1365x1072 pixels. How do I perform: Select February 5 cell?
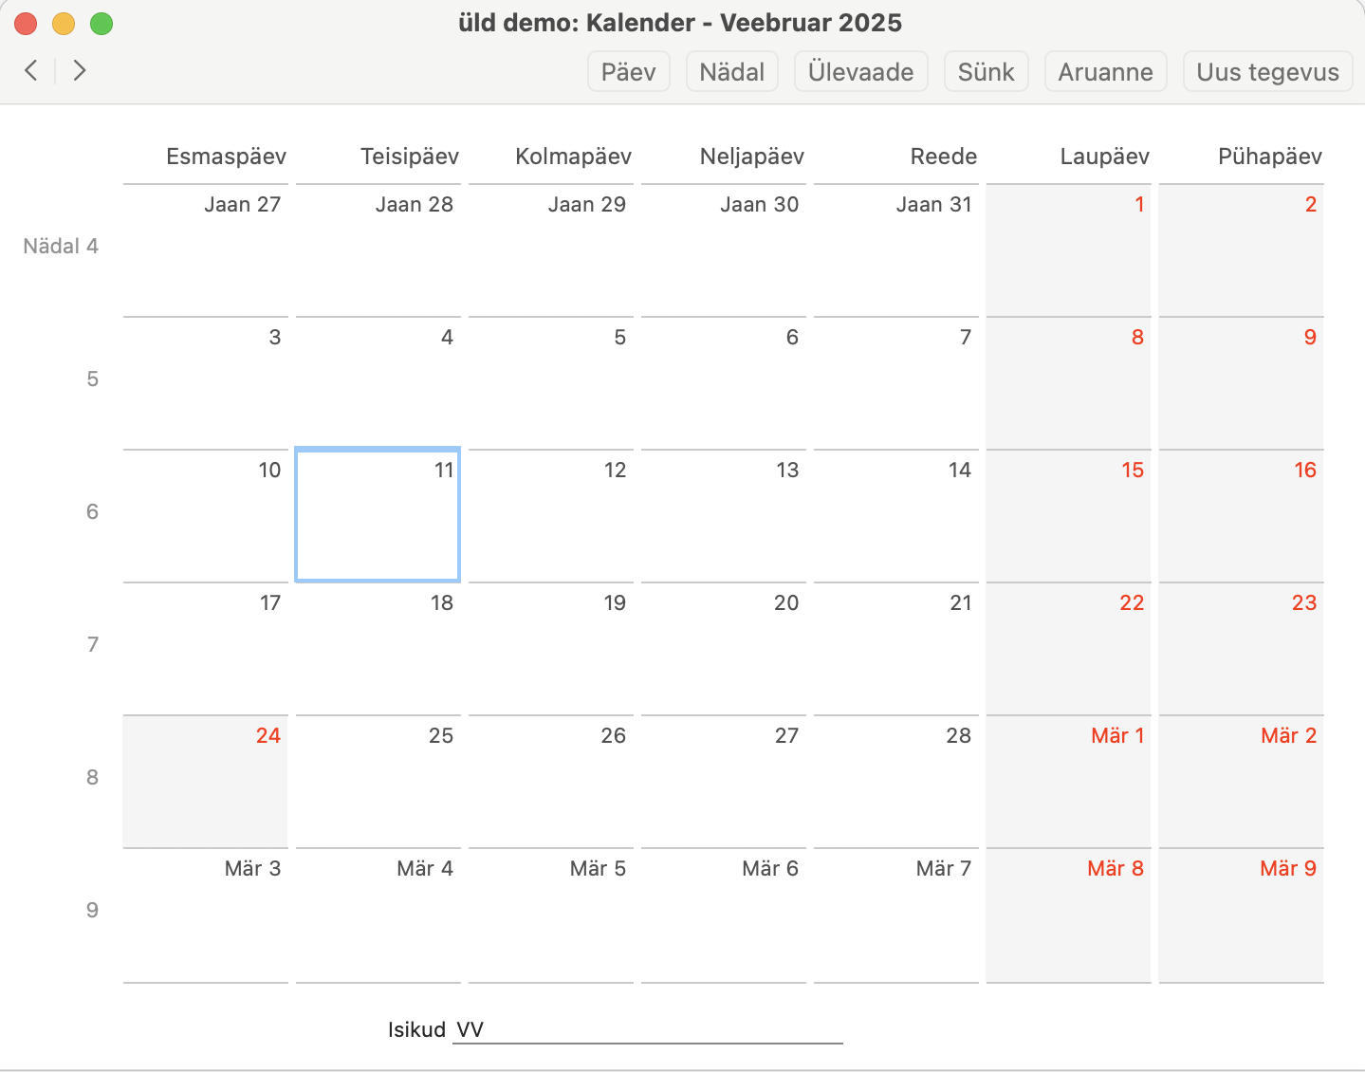tap(551, 383)
